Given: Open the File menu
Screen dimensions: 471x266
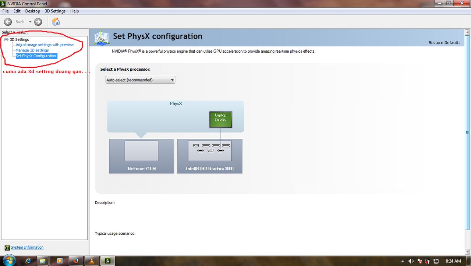Looking at the screenshot, I should [x=6, y=11].
